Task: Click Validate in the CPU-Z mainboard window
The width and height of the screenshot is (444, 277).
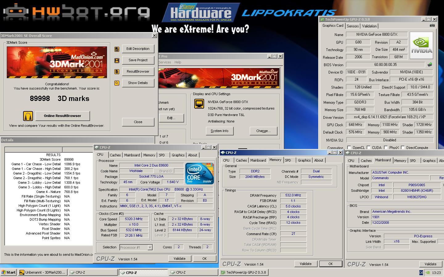Action: 430,264
